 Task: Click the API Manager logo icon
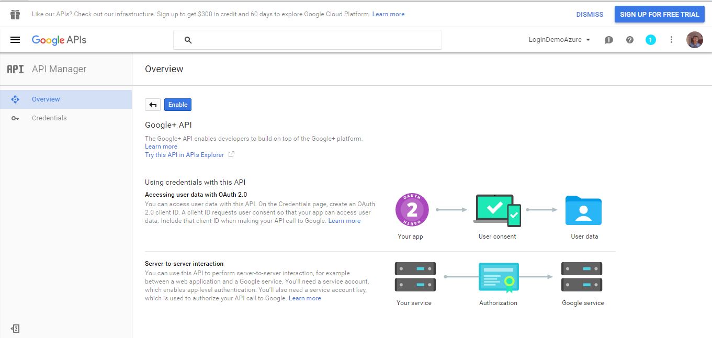15,69
